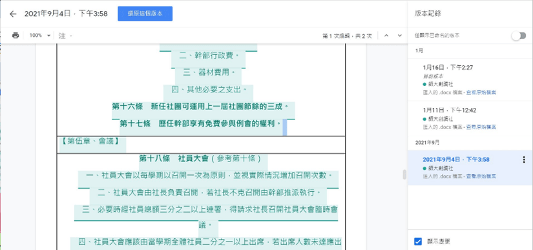Open the 注 style dropdown

[65, 36]
